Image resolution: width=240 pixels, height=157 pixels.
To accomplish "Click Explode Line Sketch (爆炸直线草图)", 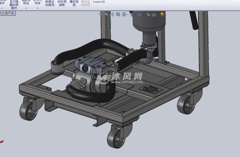I will tap(85, 3).
